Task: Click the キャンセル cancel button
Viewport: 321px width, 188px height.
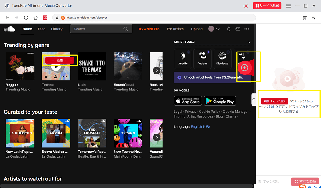Action: 269,181
